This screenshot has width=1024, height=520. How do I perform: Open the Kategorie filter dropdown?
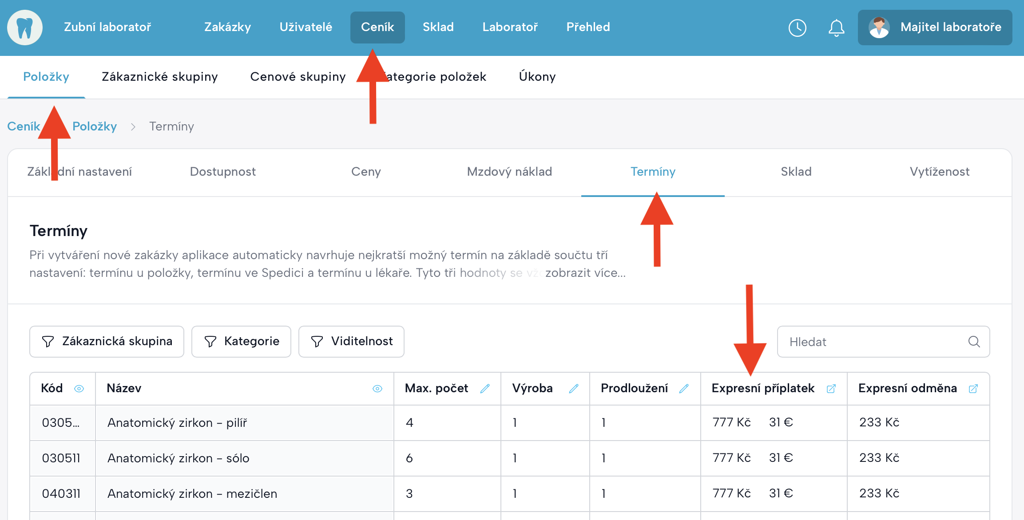coord(241,342)
